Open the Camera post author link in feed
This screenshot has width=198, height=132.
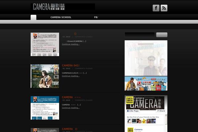138,129
